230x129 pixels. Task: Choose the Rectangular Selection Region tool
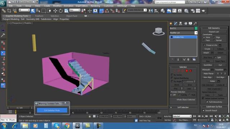[x=43, y=11]
